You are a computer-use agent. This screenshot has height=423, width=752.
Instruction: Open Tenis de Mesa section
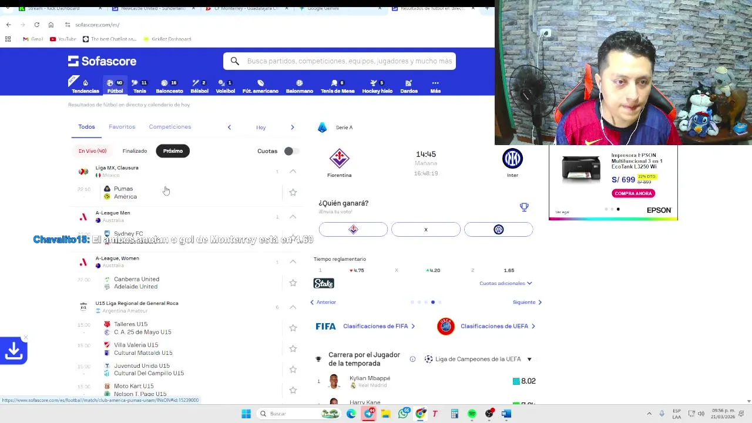click(x=337, y=86)
